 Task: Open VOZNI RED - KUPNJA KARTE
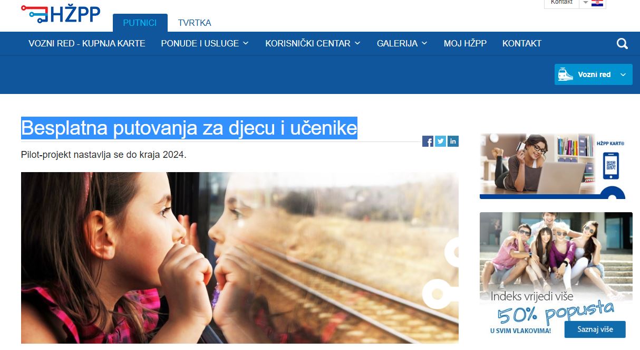(x=87, y=43)
